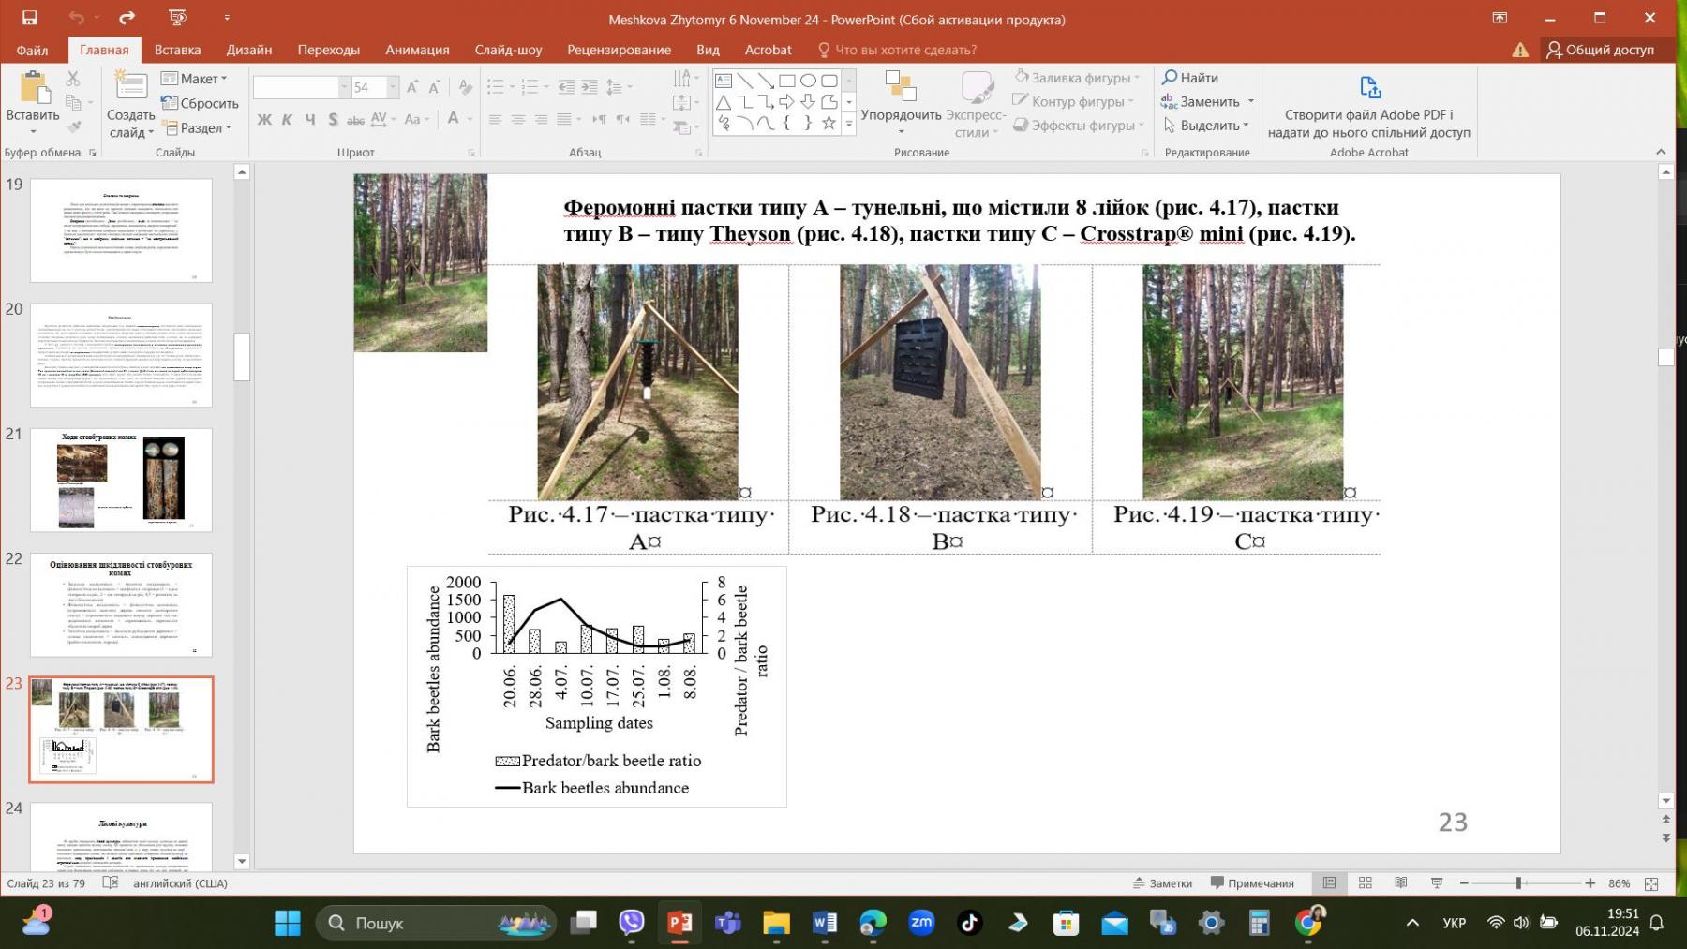Viewport: 1687px width, 949px height.
Task: Select slide 21 thumbnail
Action: click(121, 481)
